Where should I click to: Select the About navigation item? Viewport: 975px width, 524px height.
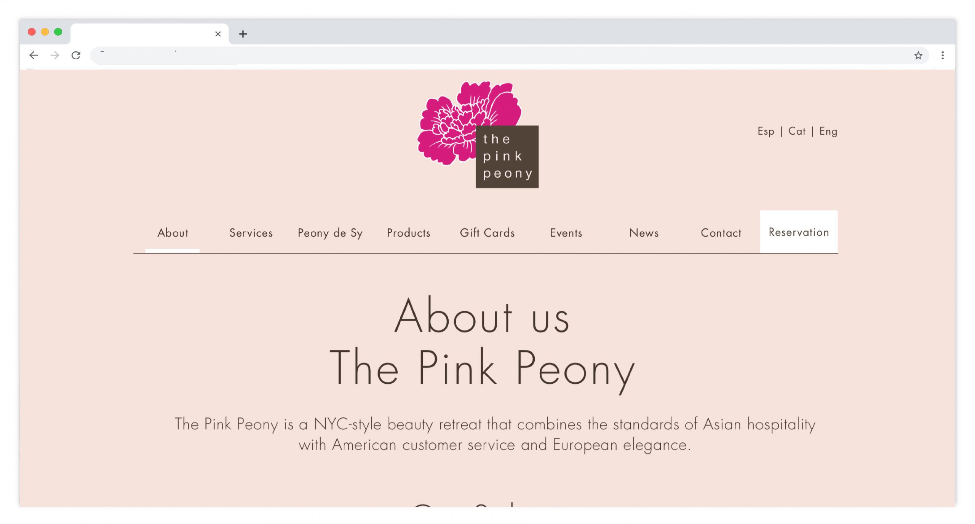point(173,233)
